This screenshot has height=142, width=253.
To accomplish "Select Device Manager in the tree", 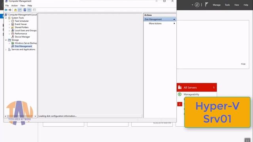I will (22, 37).
